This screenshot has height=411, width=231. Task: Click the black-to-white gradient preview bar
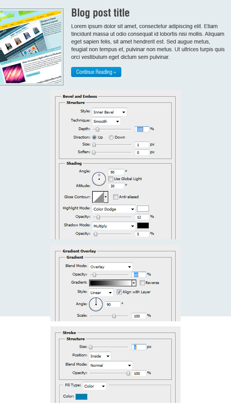[110, 283]
